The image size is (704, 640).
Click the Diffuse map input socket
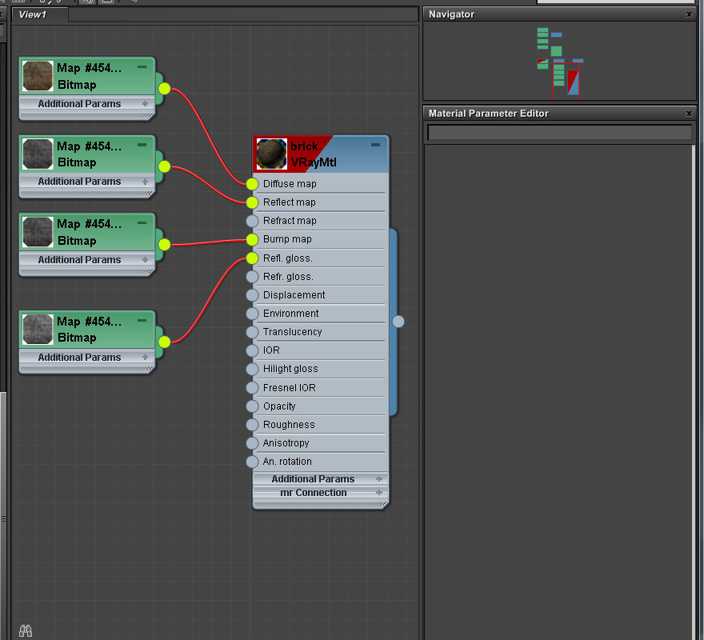[253, 184]
